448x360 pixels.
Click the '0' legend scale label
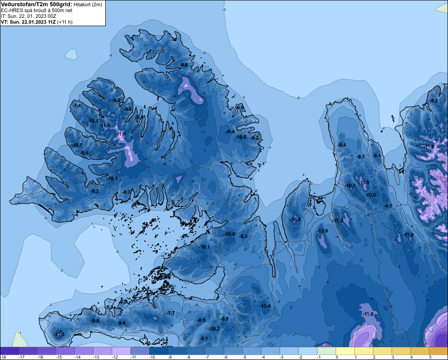pyautogui.click(x=337, y=357)
